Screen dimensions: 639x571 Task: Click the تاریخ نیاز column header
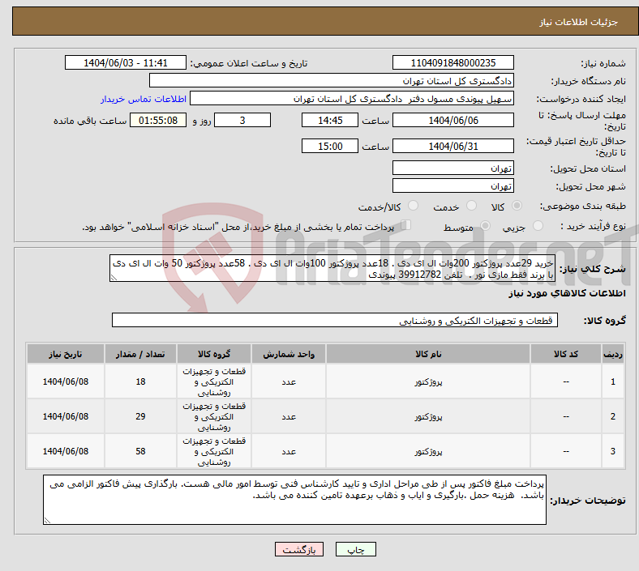(x=66, y=354)
